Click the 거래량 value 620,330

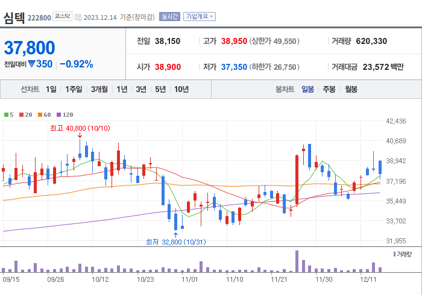point(371,41)
